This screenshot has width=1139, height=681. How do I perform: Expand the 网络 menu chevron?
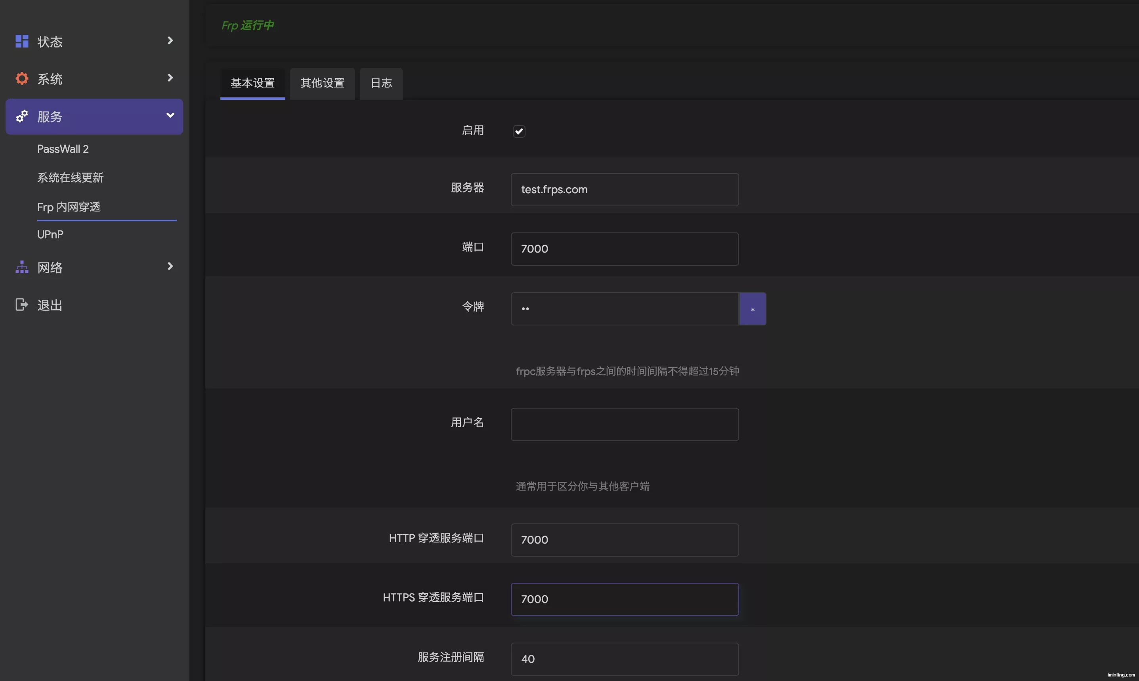[170, 266]
